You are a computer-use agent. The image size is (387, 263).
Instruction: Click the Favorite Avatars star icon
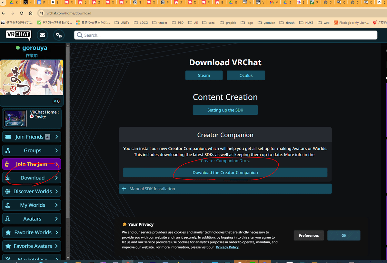click(8, 246)
